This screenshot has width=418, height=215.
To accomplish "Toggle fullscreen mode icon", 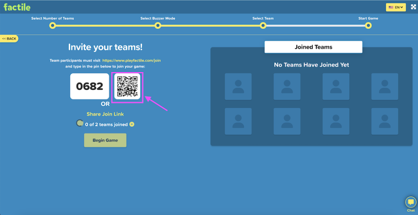I will coord(413,7).
